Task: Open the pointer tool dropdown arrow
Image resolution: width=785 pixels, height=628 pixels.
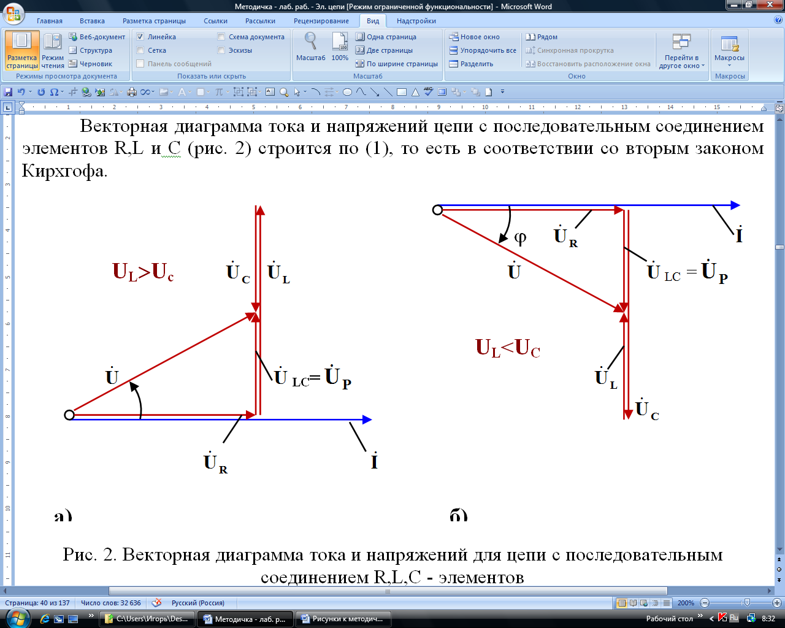Action: coord(305,92)
